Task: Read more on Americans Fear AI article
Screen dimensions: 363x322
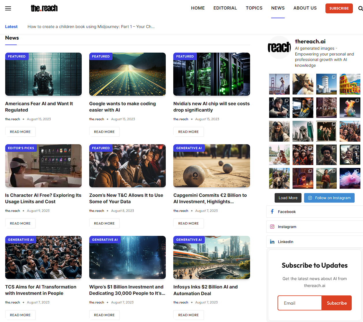Action: (20, 132)
